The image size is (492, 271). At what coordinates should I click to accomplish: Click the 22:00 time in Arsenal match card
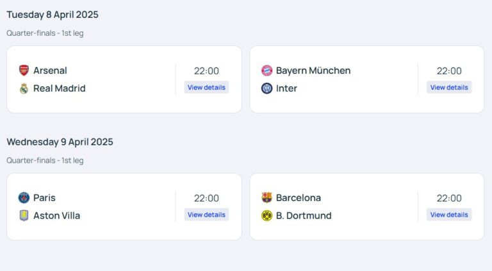click(x=206, y=71)
